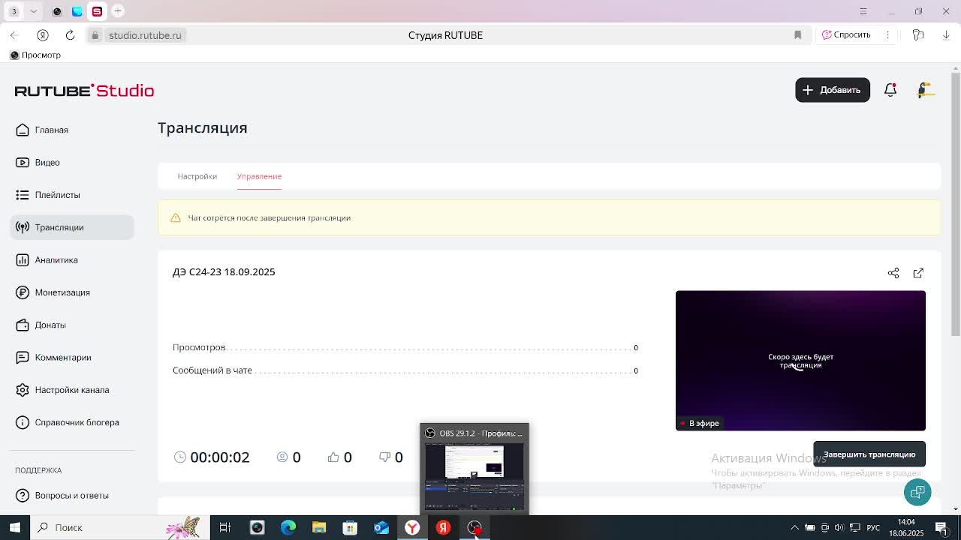Switch to the first pinned browser tab
961x540 pixels.
point(57,11)
